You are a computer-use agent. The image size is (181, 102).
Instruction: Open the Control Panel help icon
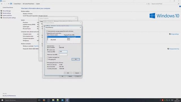[180, 7]
